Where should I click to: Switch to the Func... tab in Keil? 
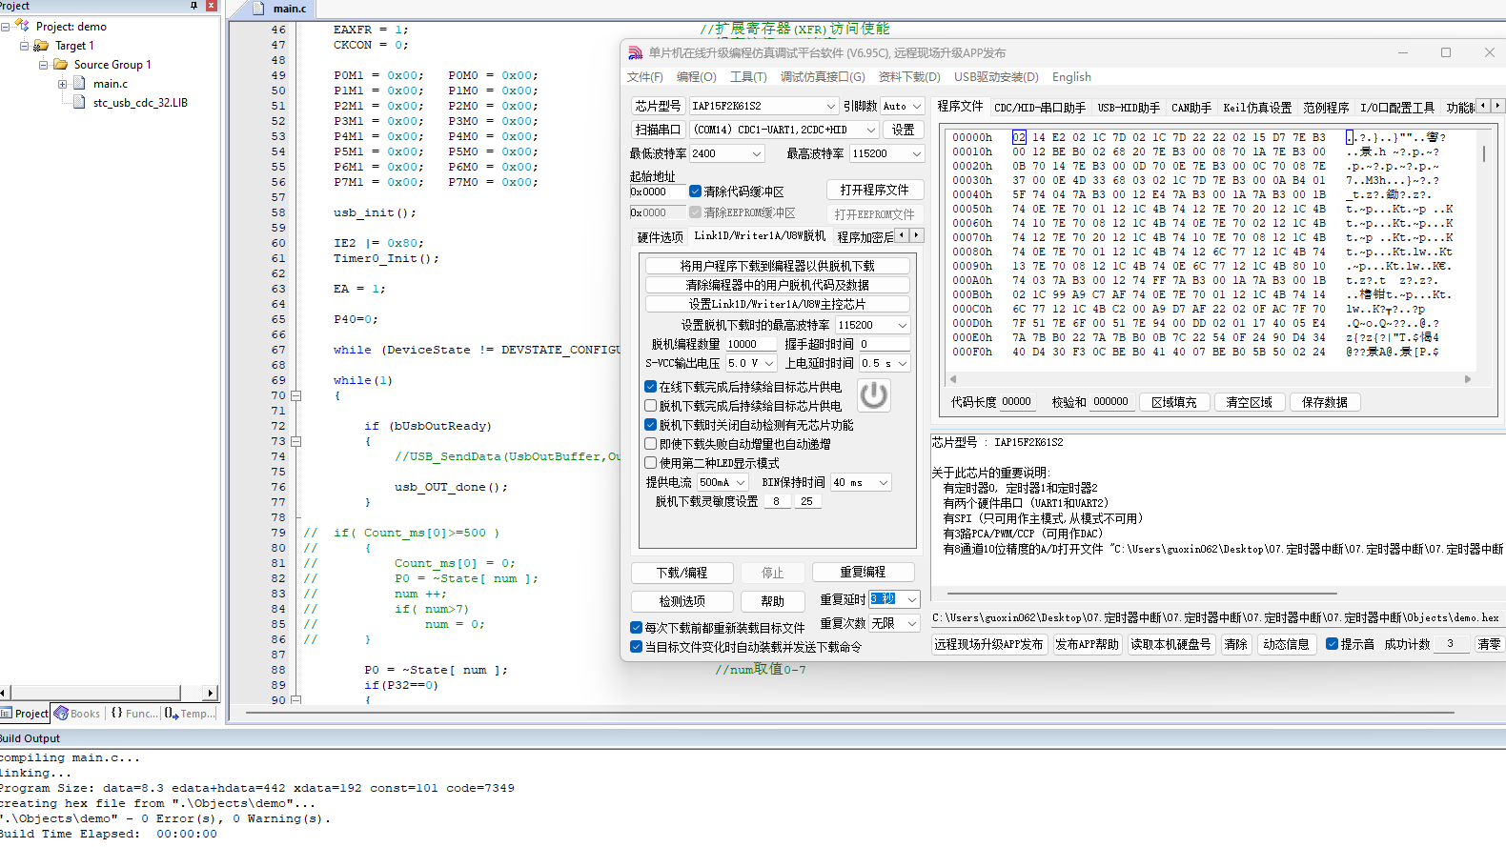[x=134, y=714]
